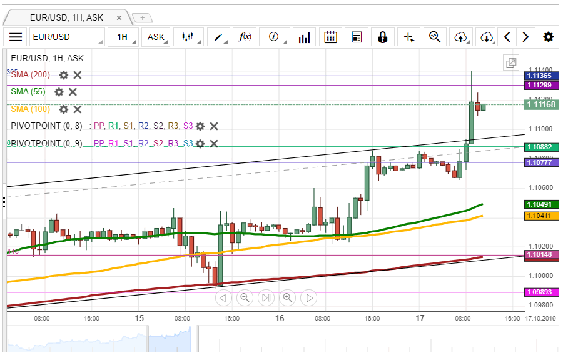The height and width of the screenshot is (353, 563).
Task: Add a new chart tab
Action: pos(142,17)
